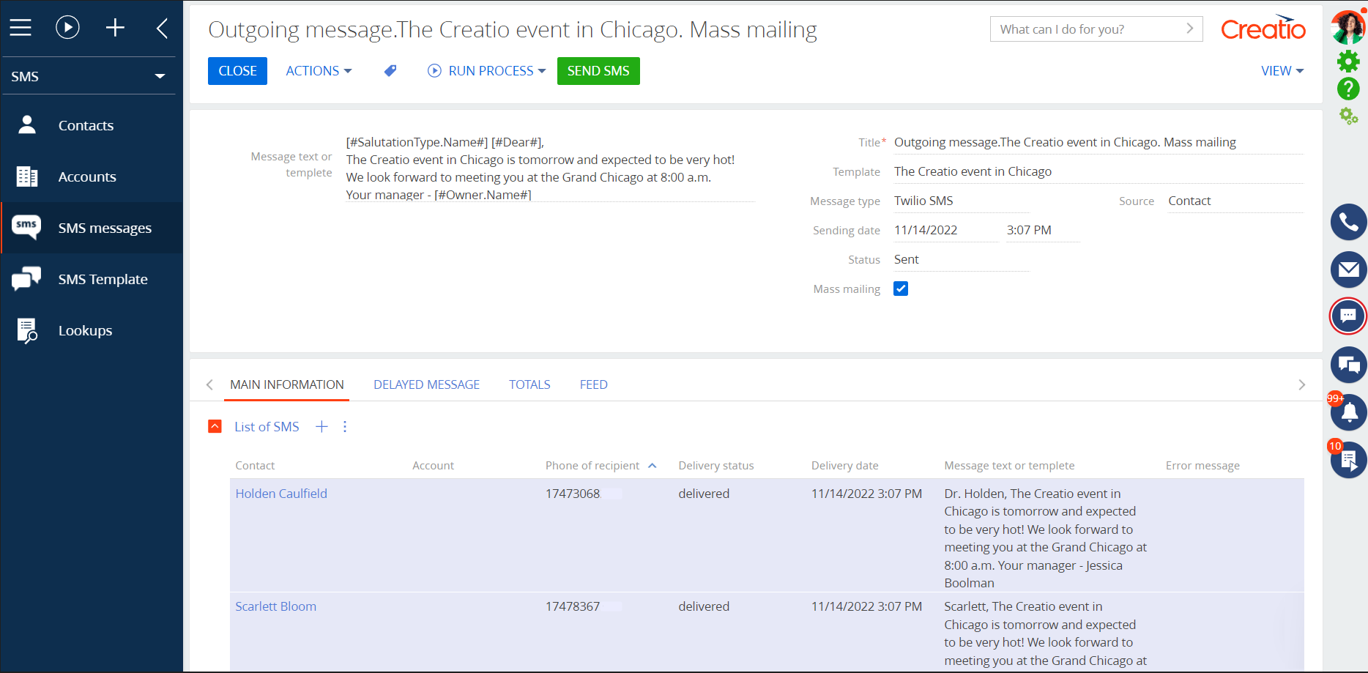Open the FEED tab
Screen dimensions: 1368x673
coord(593,384)
